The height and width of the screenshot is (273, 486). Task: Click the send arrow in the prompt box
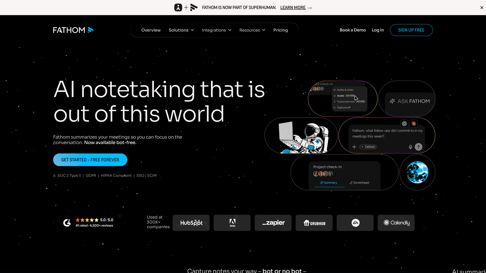[x=418, y=147]
